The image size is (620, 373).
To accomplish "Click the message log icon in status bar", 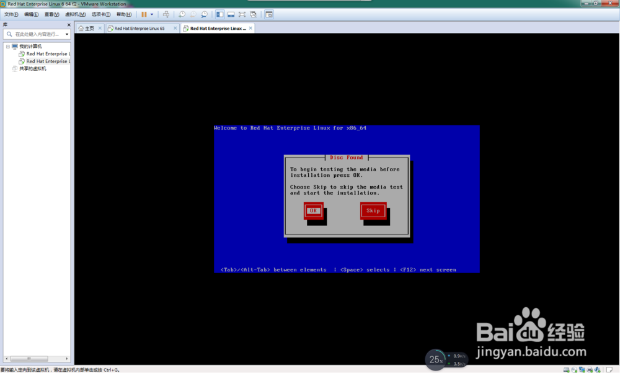I will [609, 370].
